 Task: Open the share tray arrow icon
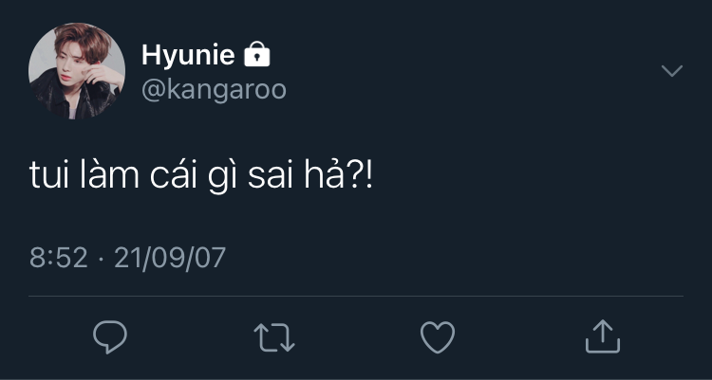point(603,336)
